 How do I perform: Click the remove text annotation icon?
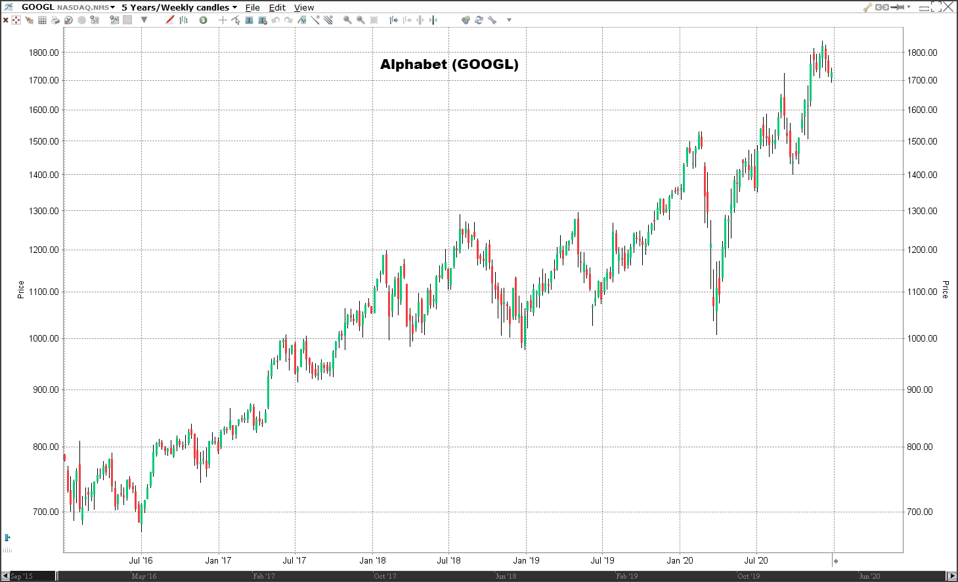pos(263,20)
